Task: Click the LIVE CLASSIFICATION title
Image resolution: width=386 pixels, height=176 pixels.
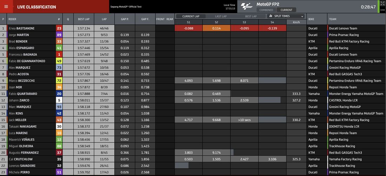Action: (x=36, y=7)
